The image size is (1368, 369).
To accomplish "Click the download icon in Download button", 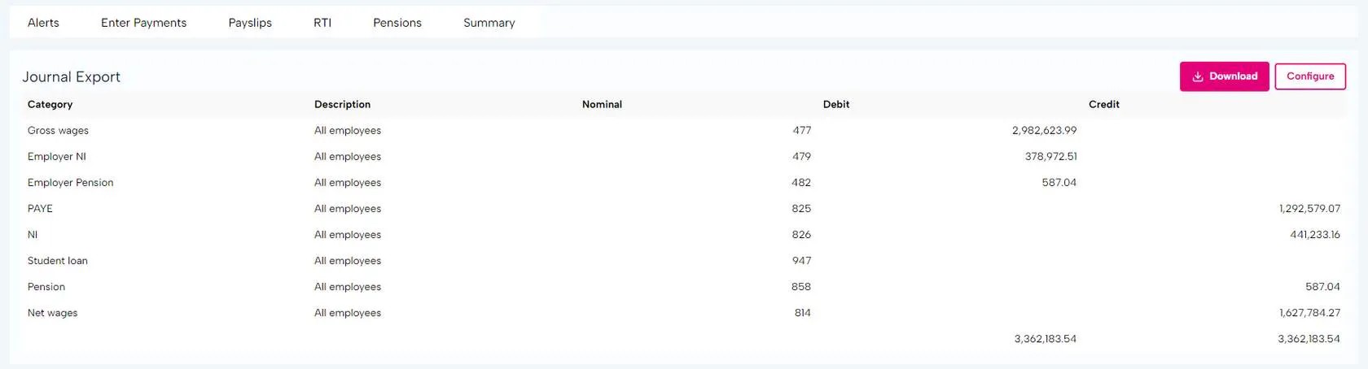I will coord(1198,76).
